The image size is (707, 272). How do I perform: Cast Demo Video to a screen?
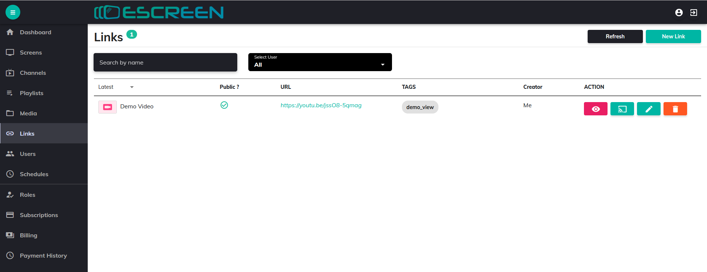(622, 109)
